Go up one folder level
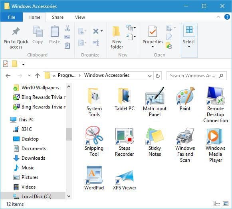 38,76
